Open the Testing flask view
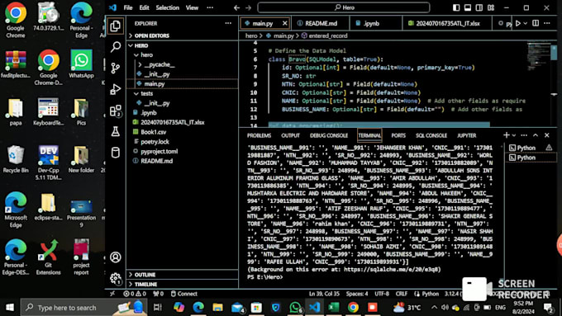The image size is (562, 316). [116, 131]
